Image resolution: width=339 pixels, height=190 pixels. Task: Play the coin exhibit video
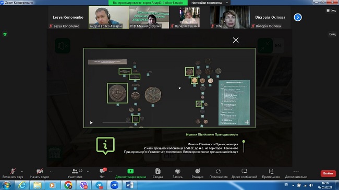coord(91,123)
